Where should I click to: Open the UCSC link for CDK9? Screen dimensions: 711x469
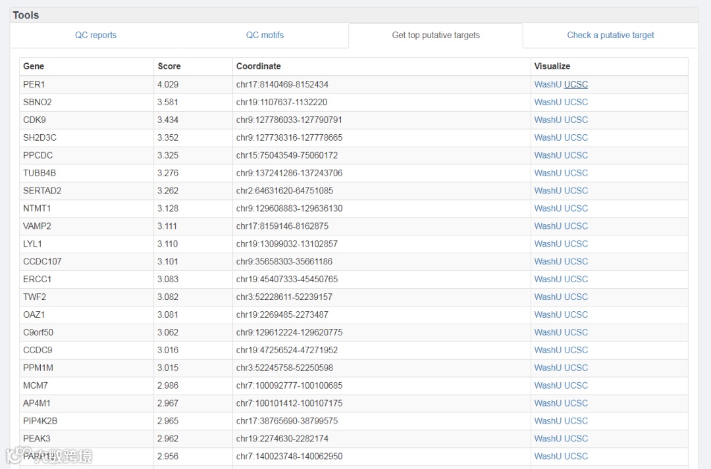[576, 120]
